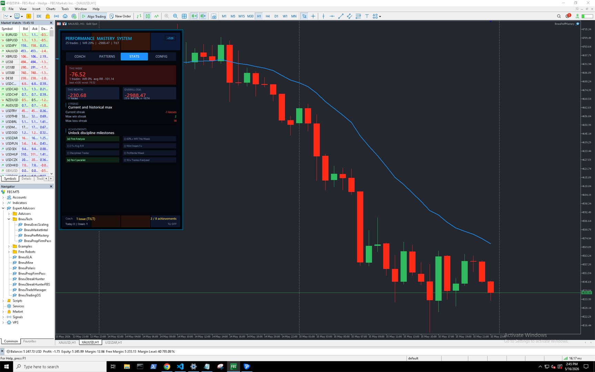The width and height of the screenshot is (595, 372).
Task: Toggle the Algo Trading button
Action: (94, 16)
